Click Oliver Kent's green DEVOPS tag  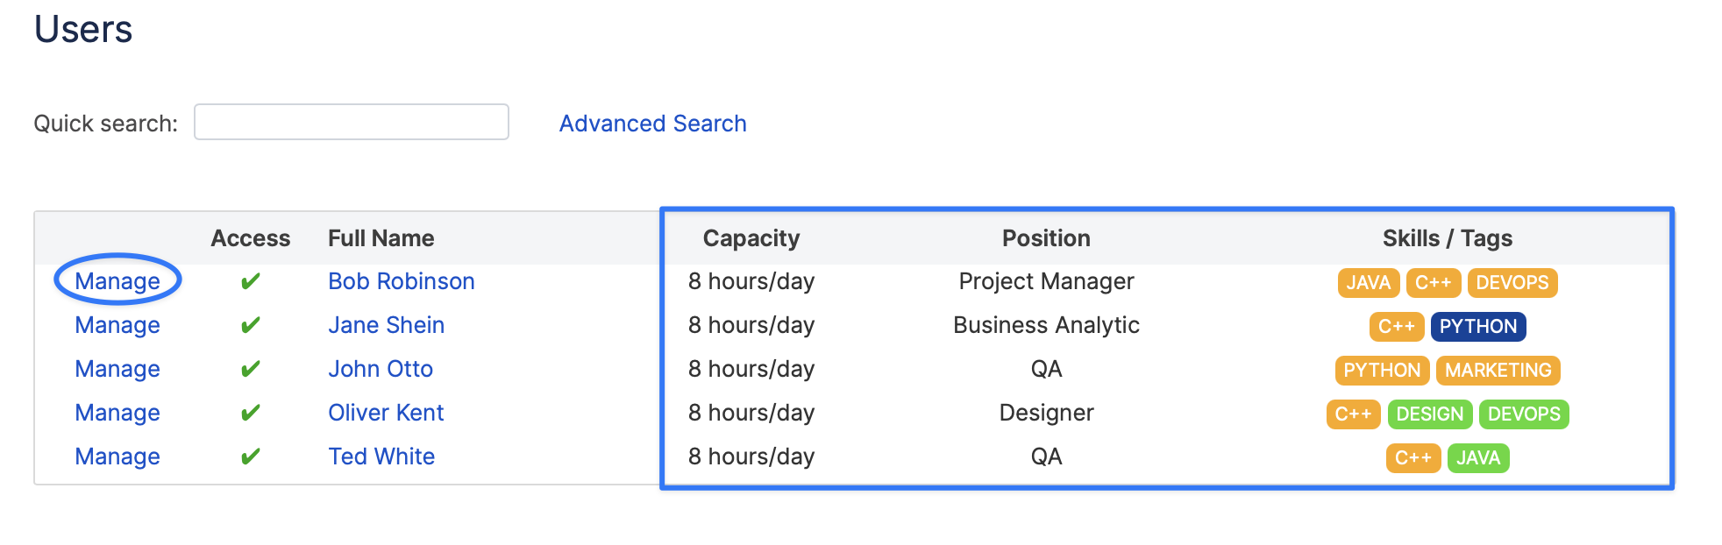[x=1523, y=414]
